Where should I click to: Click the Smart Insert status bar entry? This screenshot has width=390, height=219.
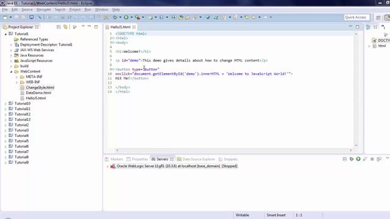pyautogui.click(x=276, y=215)
